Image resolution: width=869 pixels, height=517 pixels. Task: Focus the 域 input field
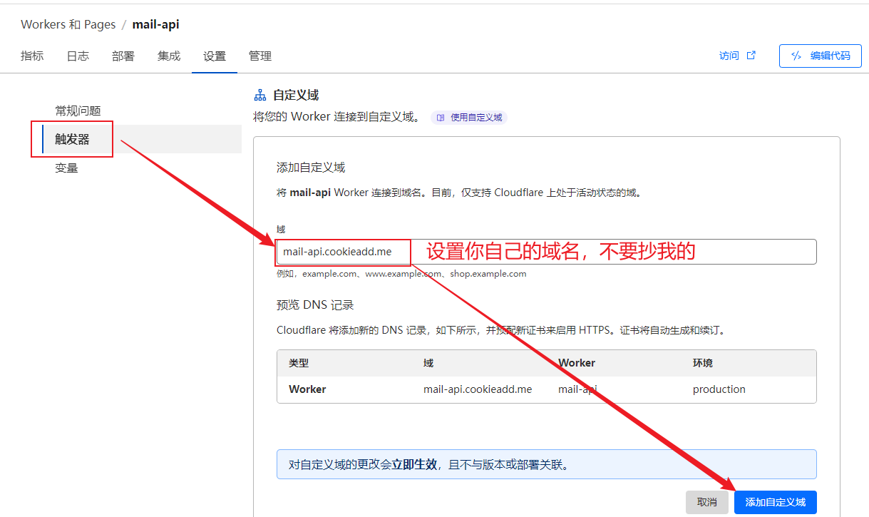pos(613,252)
